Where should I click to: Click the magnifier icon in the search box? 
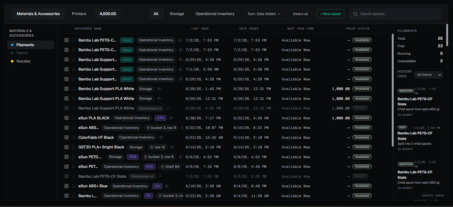tap(356, 14)
